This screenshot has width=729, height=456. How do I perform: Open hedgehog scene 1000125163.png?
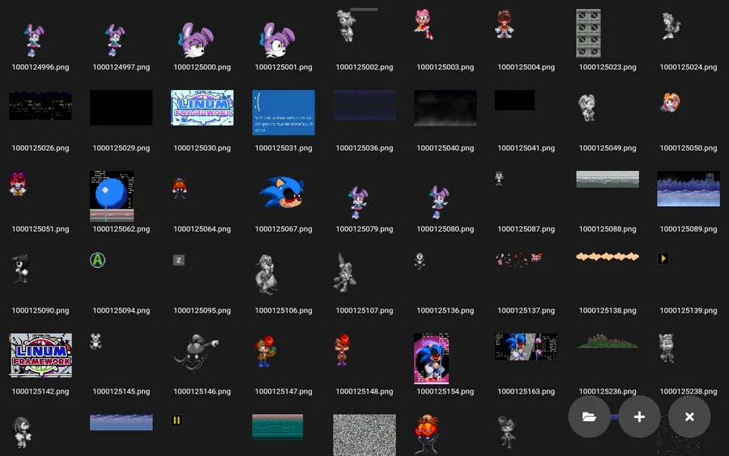coord(526,347)
